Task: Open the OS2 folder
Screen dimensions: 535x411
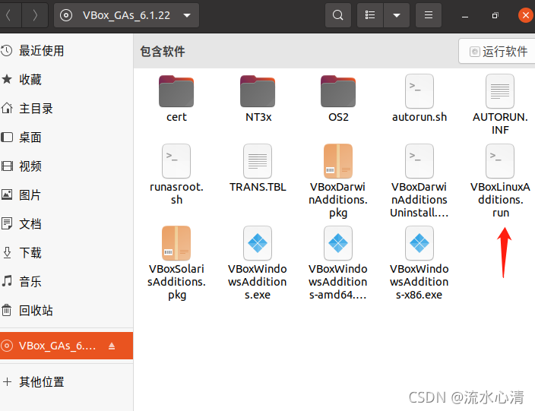Action: point(338,99)
